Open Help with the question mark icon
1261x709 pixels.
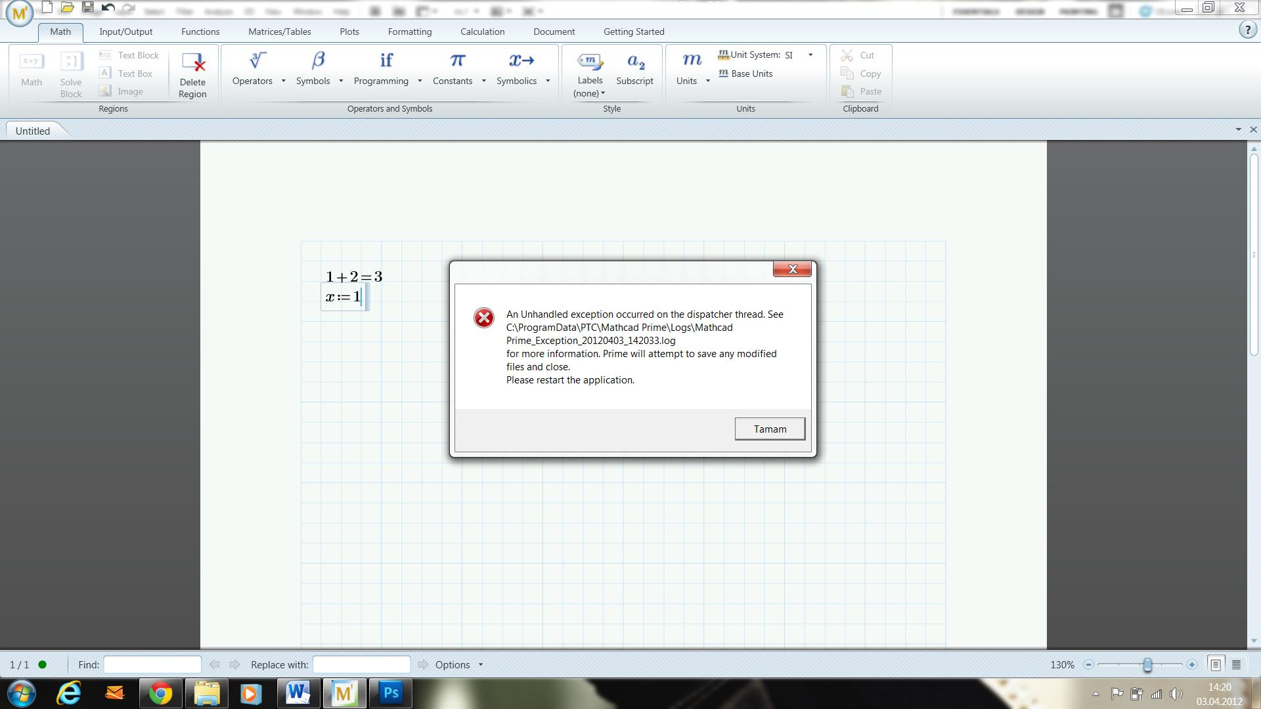[1247, 30]
